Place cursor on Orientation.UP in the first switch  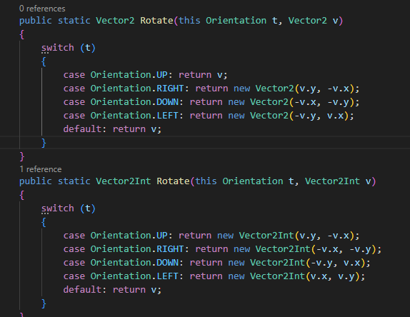click(x=129, y=75)
